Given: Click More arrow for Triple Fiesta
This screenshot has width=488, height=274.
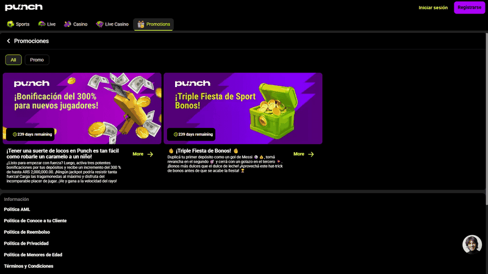Looking at the screenshot, I should pos(304,154).
